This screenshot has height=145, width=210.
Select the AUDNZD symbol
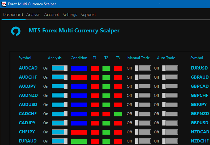click(28, 95)
